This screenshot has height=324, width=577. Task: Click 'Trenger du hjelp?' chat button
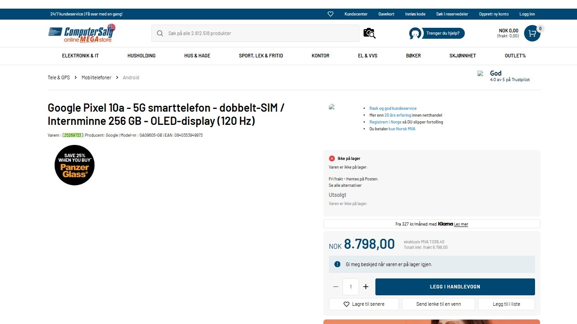[x=437, y=33]
